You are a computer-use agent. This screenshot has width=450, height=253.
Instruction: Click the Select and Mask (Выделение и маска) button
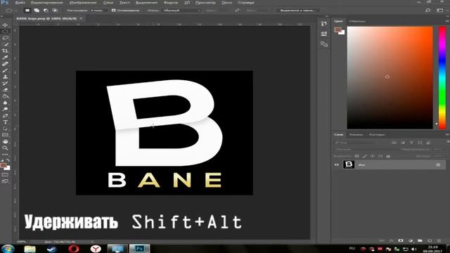298,11
